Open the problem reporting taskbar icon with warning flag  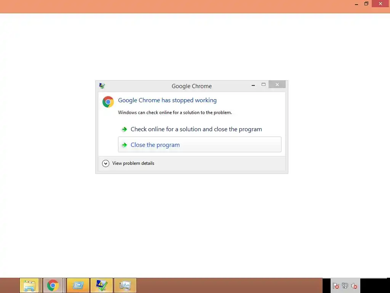102,285
